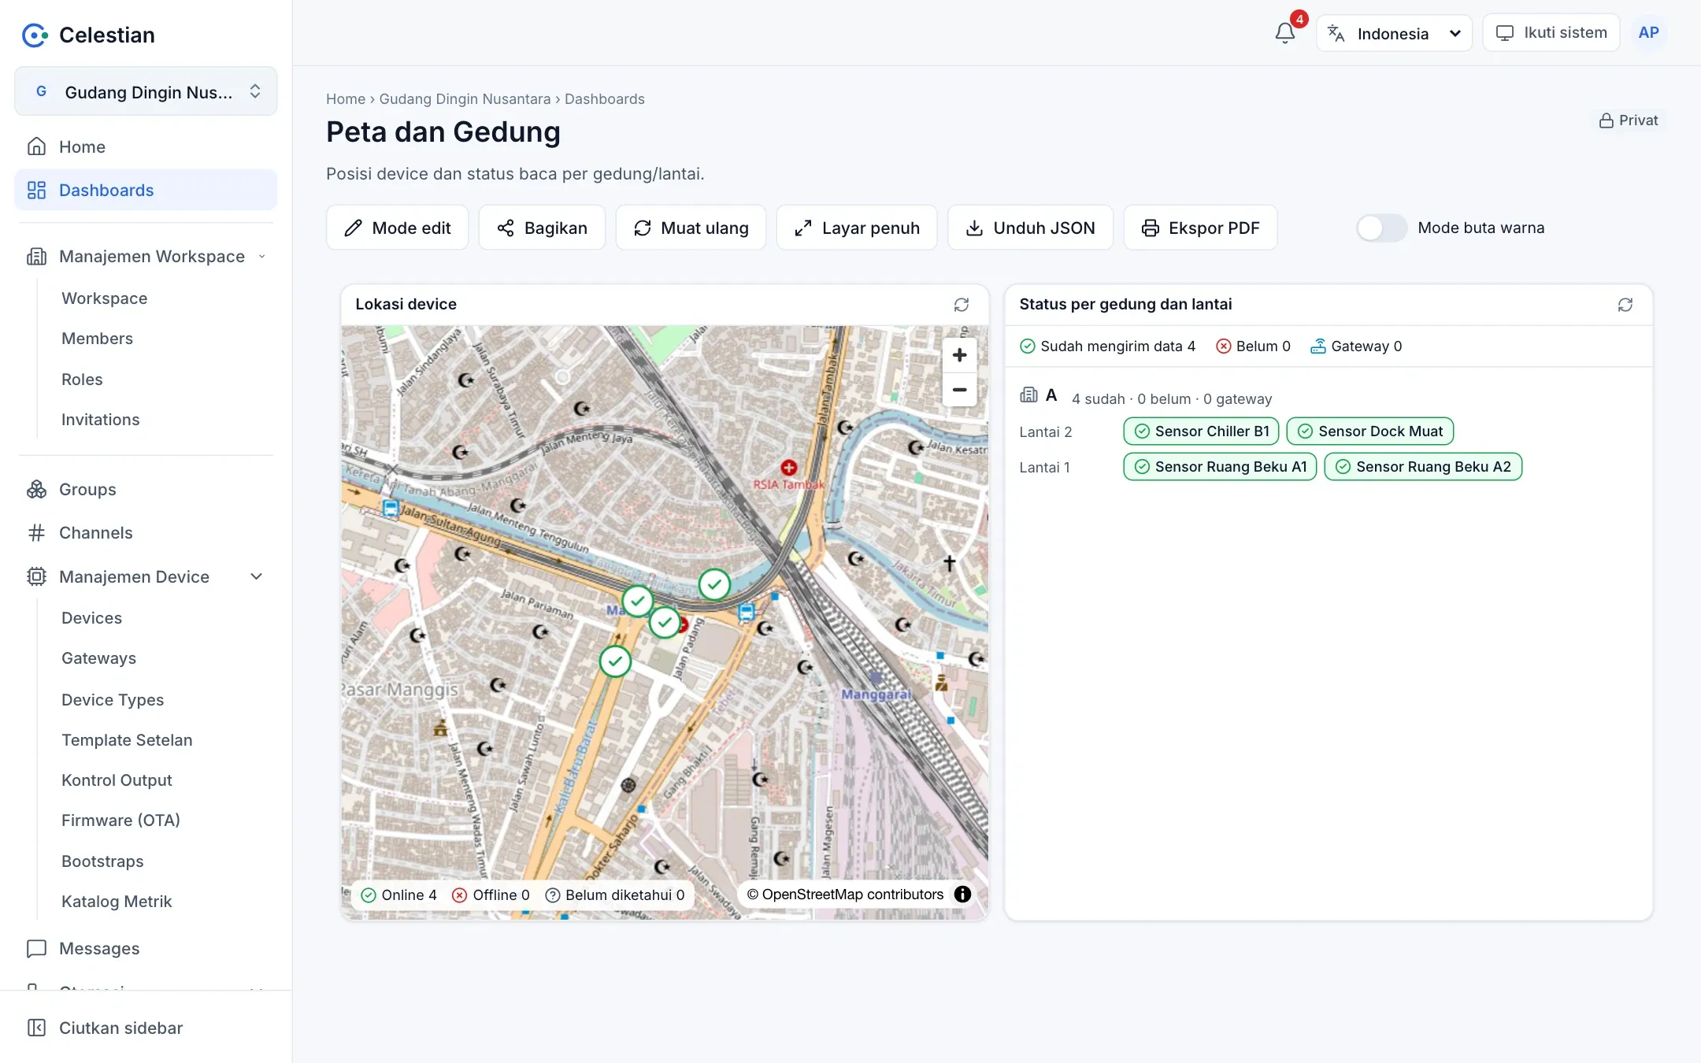
Task: Collapse the Manajemen Device section
Action: pyautogui.click(x=146, y=577)
